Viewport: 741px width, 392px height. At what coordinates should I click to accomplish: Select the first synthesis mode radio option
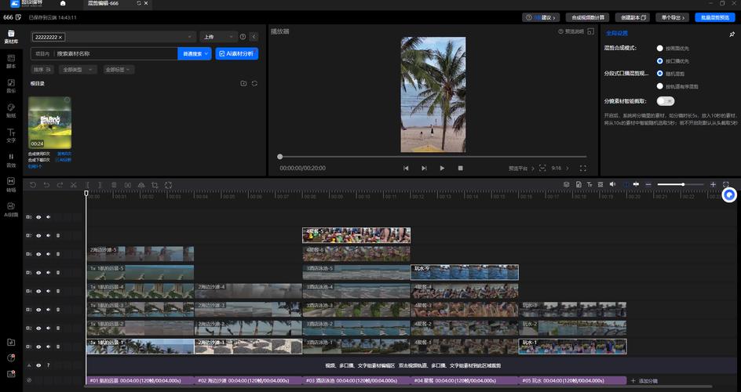(x=659, y=48)
